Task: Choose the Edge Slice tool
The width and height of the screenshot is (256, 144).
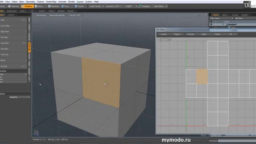Action: pyautogui.click(x=13, y=32)
